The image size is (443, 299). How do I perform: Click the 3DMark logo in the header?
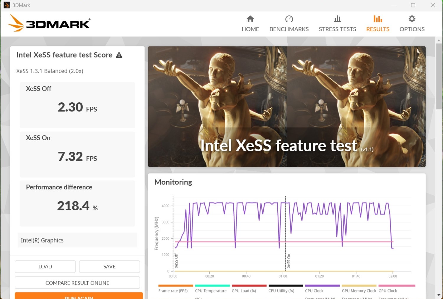tap(49, 23)
